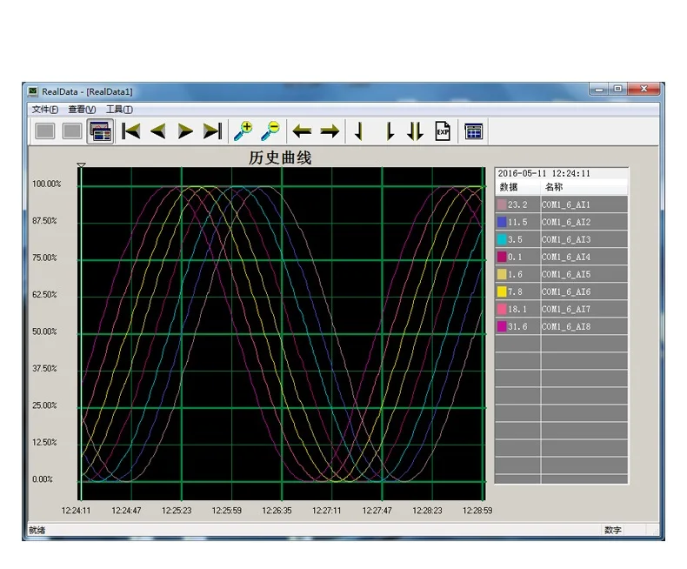Open the data table grid icon
Image resolution: width=687 pixels, height=569 pixels.
click(x=474, y=131)
